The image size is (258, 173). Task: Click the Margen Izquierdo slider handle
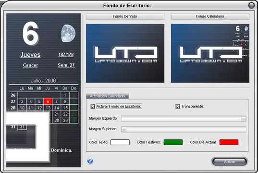coord(244,119)
